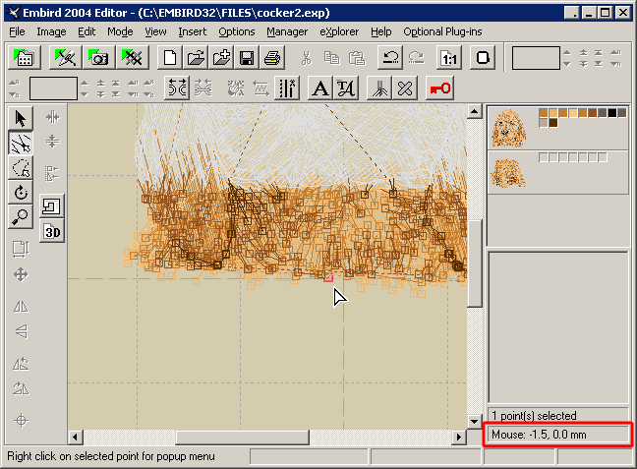
Task: Print the design
Action: click(272, 57)
